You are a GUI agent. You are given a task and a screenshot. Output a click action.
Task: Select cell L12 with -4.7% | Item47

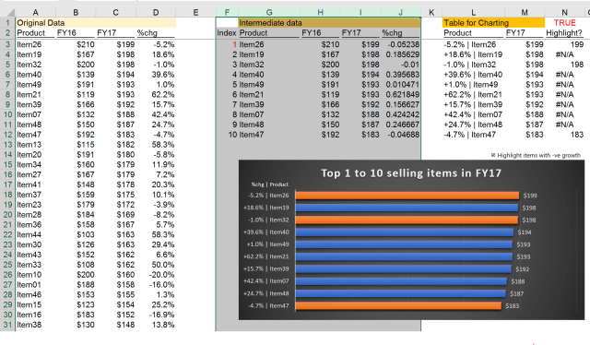click(473, 135)
